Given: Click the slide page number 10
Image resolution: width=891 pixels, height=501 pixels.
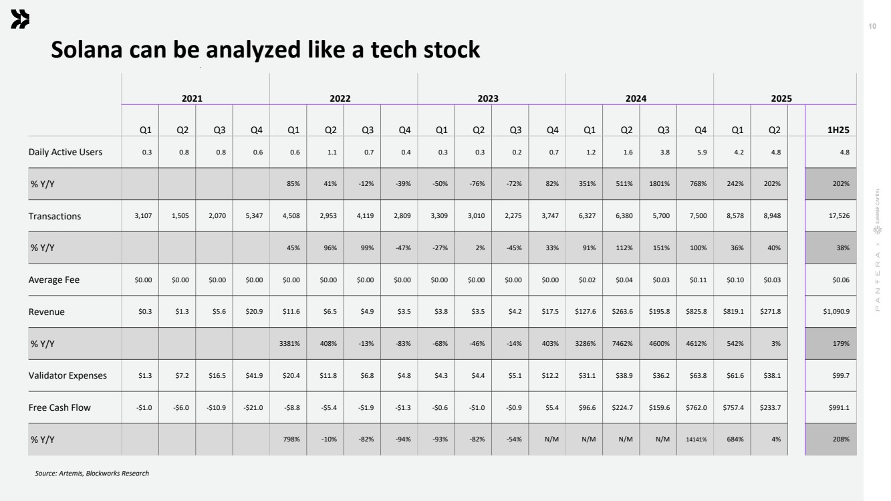Looking at the screenshot, I should pos(872,27).
